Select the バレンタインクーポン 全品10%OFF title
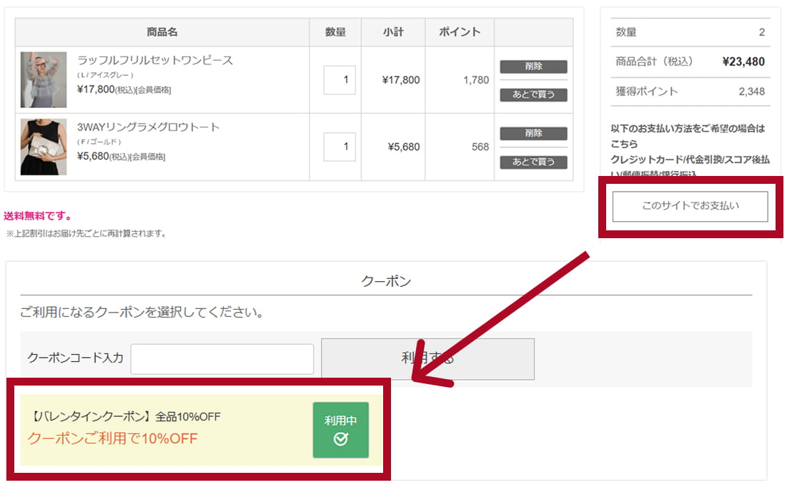This screenshot has width=787, height=495. 126,417
